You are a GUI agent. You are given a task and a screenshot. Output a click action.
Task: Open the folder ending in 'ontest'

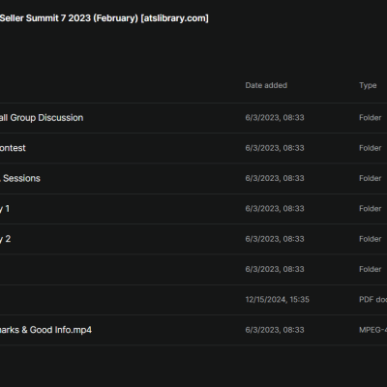[13, 148]
